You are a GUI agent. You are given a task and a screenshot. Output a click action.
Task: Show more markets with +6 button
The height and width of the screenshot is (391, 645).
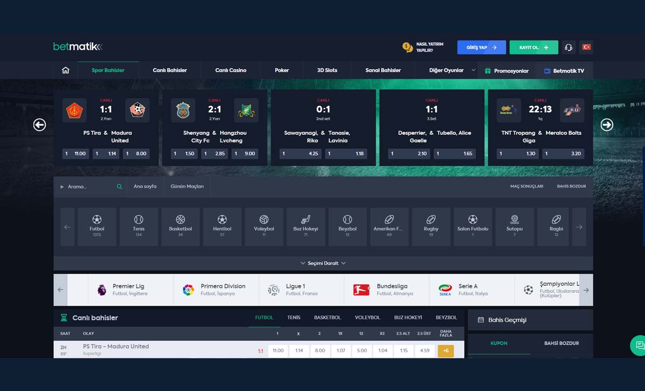pyautogui.click(x=446, y=351)
